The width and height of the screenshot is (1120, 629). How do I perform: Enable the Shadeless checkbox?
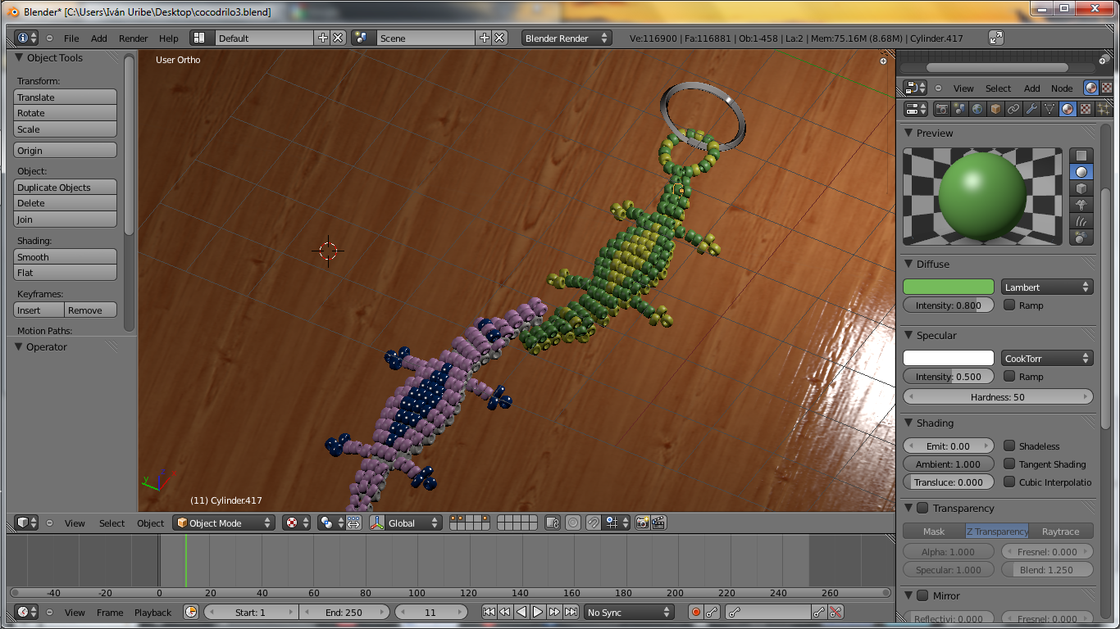1009,446
